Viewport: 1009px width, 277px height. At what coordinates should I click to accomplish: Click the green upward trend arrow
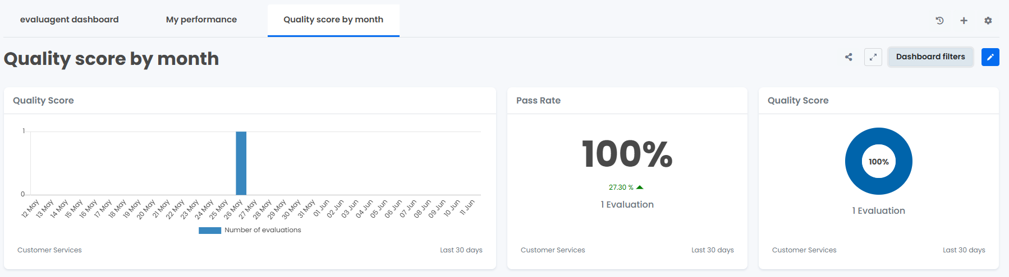(640, 187)
